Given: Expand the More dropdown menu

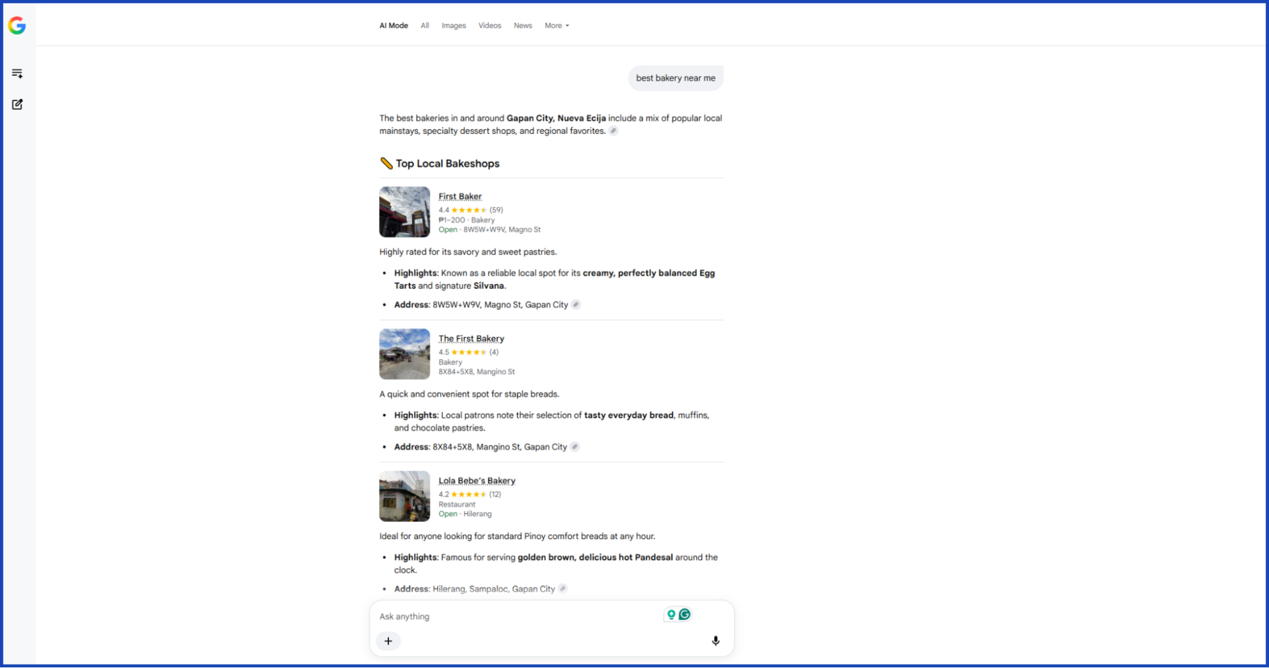Looking at the screenshot, I should [557, 25].
